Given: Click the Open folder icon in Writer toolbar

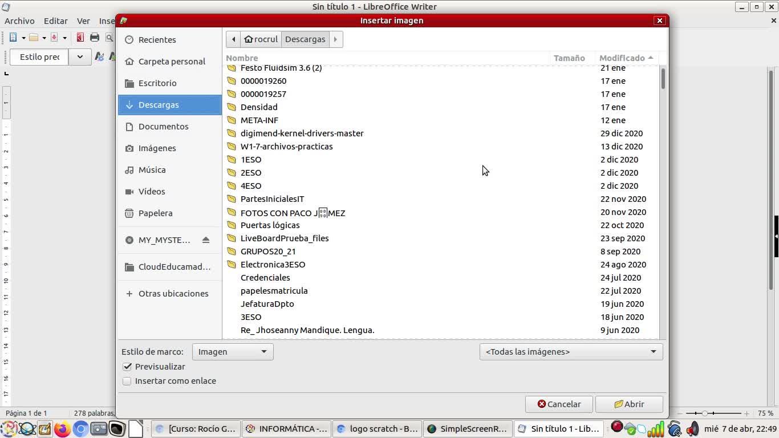Looking at the screenshot, I should pyautogui.click(x=34, y=38).
